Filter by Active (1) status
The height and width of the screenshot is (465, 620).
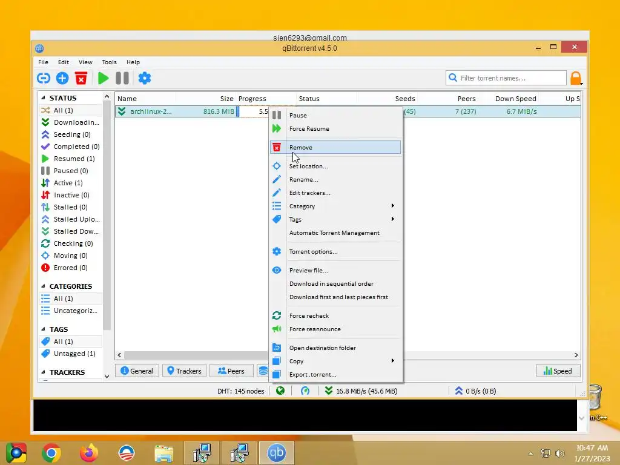(70, 183)
